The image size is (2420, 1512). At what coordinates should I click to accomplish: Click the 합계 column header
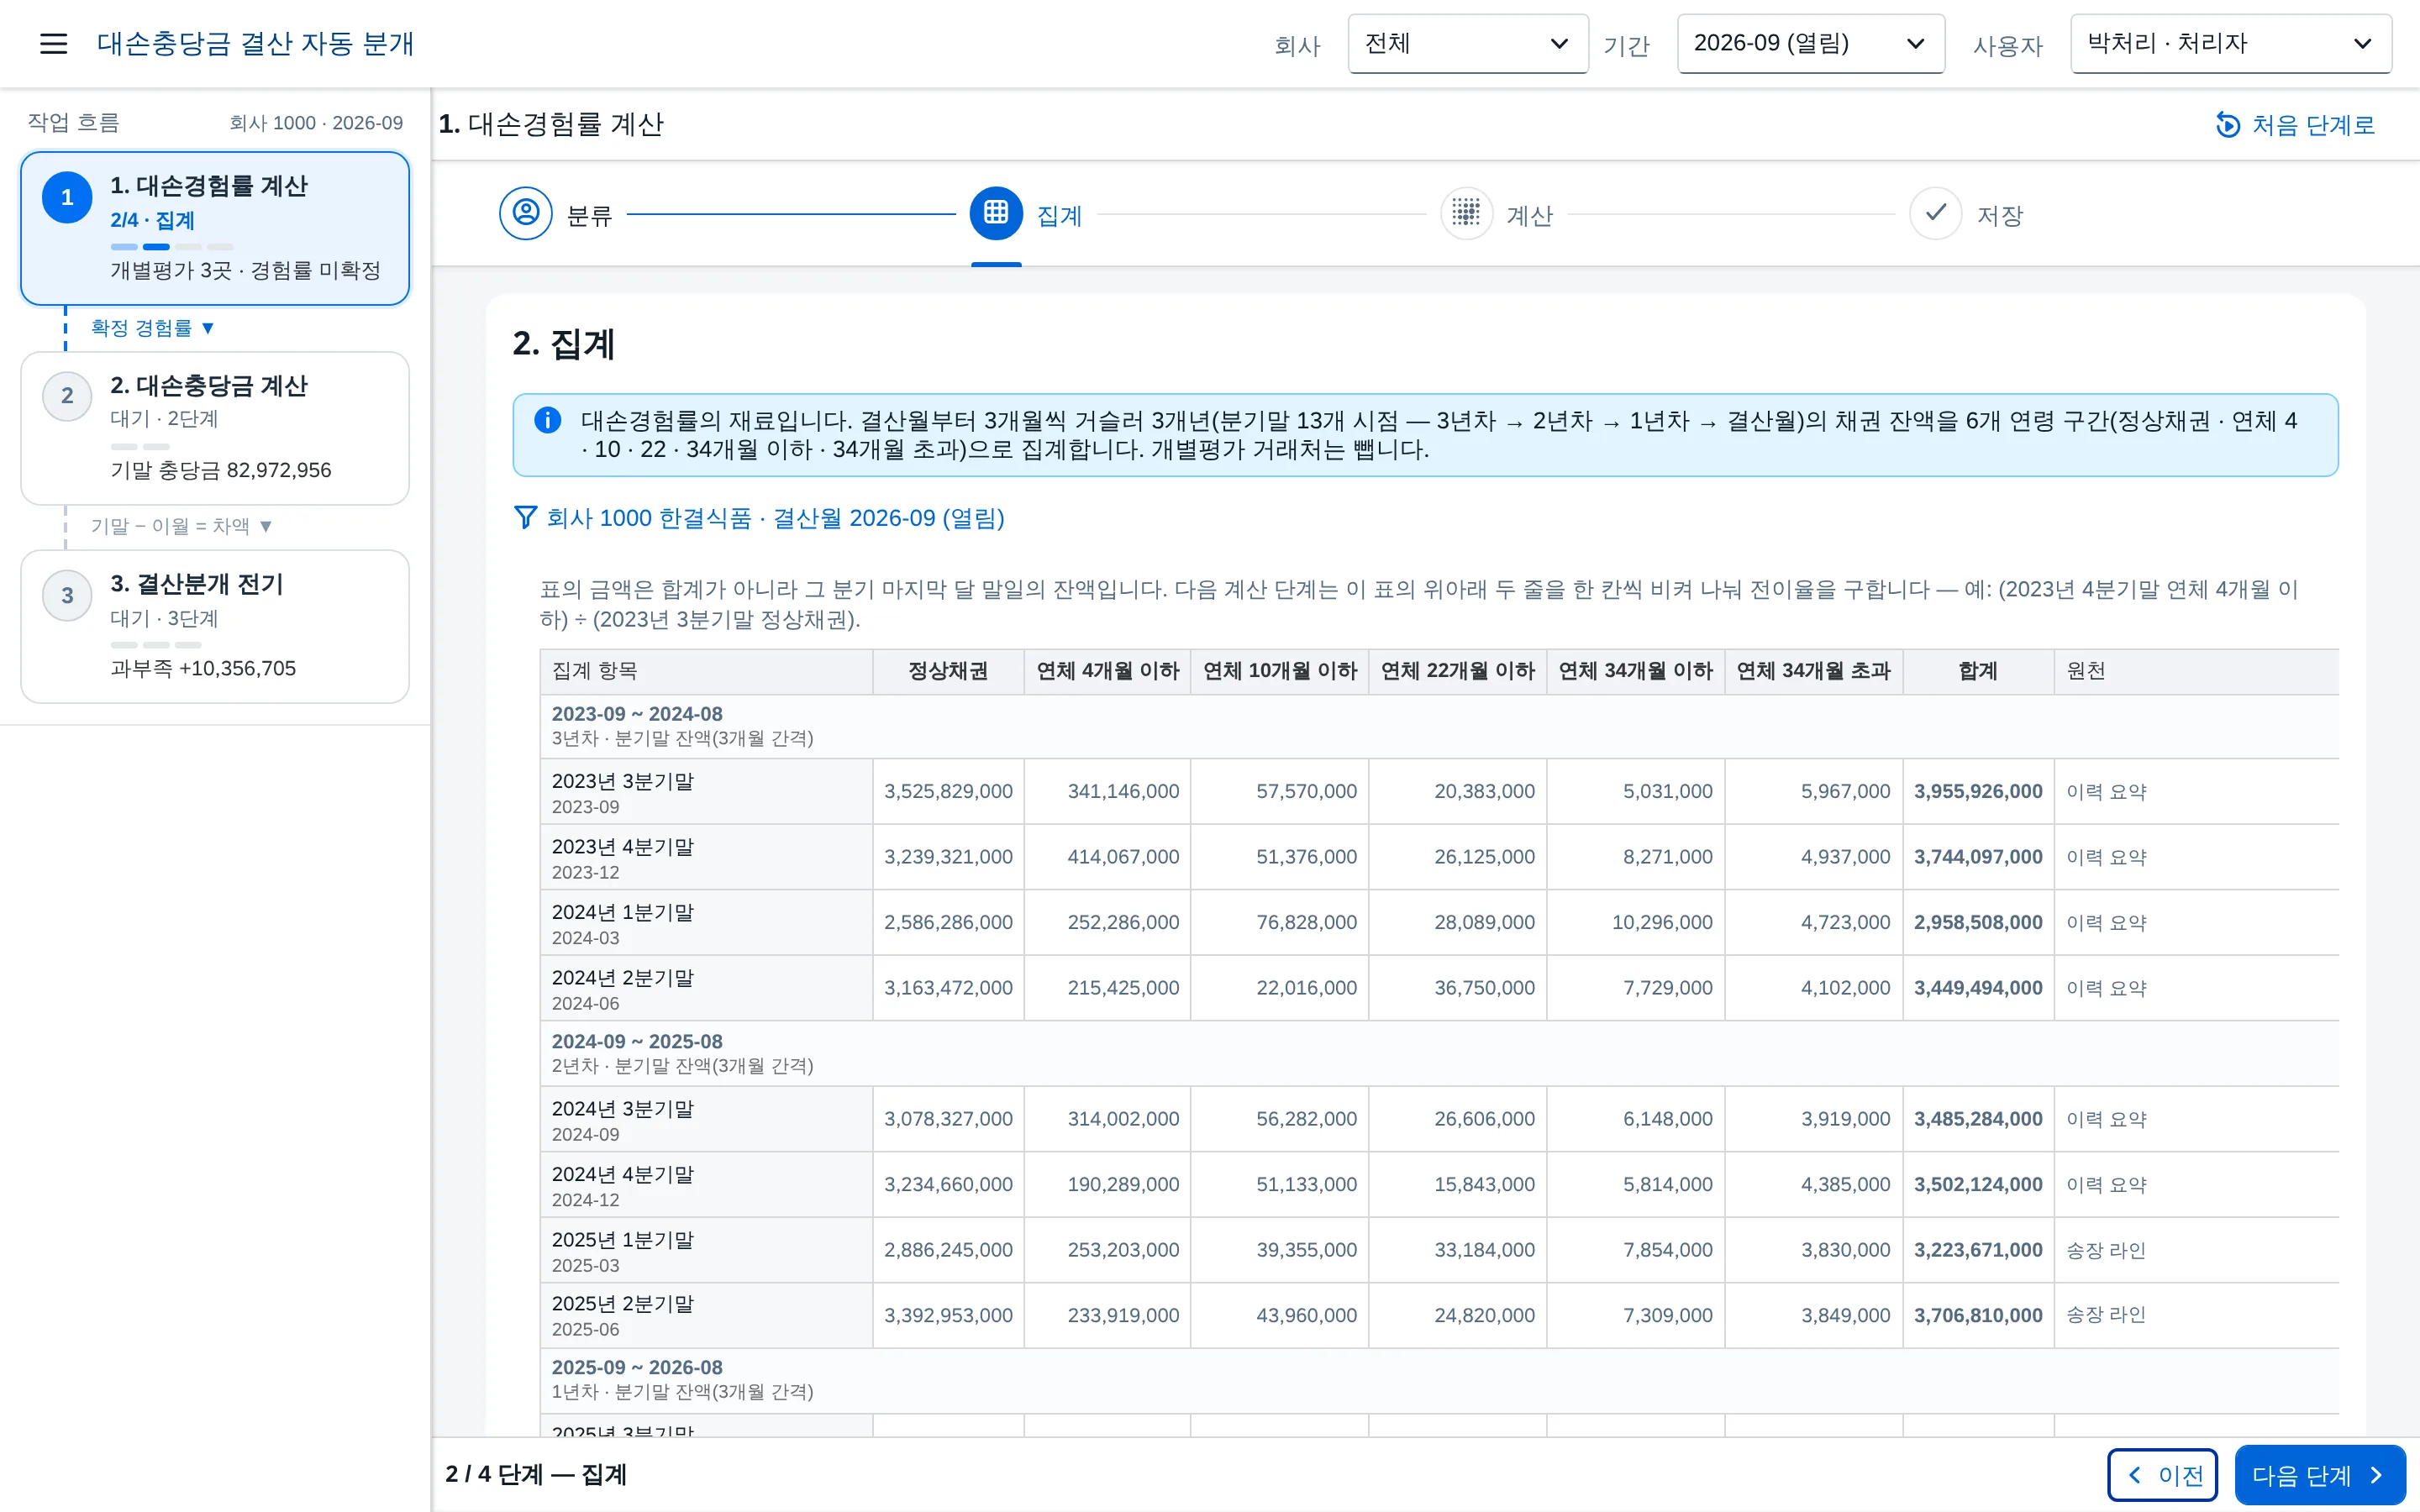(x=1978, y=671)
